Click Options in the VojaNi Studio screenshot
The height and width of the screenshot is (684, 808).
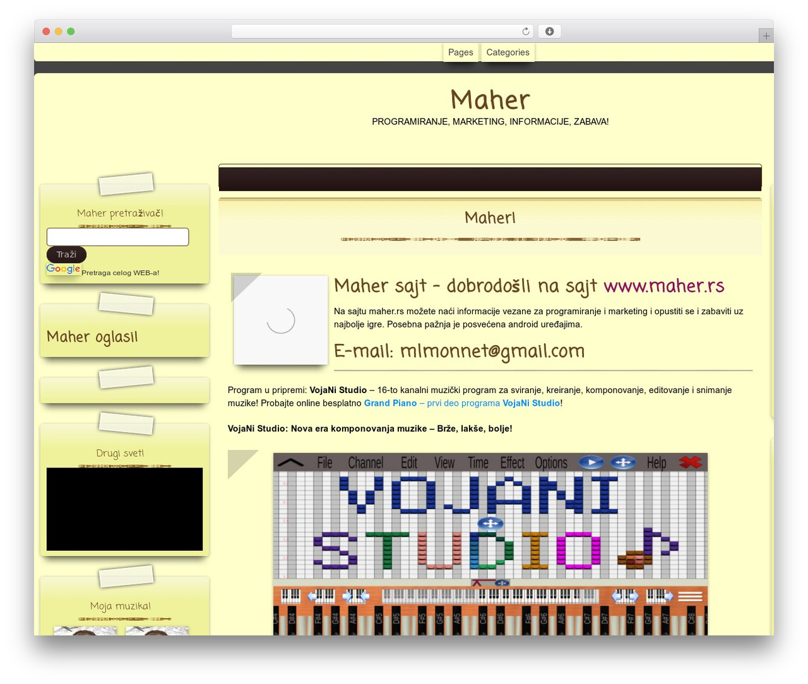551,463
